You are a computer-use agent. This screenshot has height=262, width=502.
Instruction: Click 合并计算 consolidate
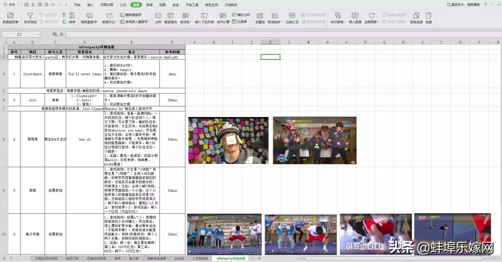point(223,18)
